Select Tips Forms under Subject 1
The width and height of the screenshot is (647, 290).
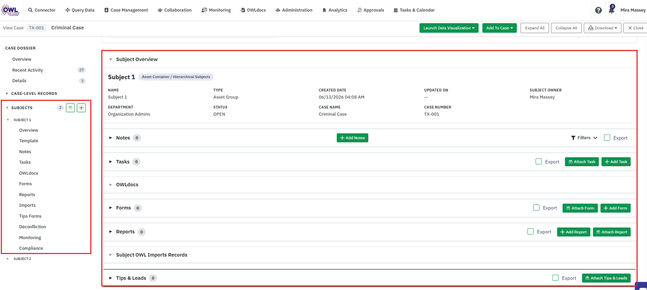(x=30, y=216)
